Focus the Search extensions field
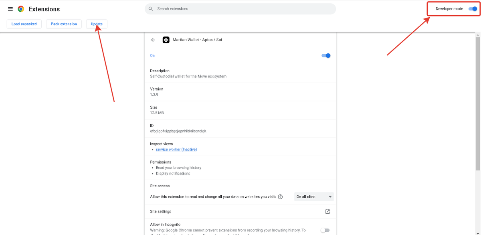The height and width of the screenshot is (235, 481). click(240, 9)
